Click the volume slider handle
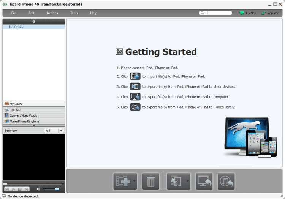 [x=57, y=189]
